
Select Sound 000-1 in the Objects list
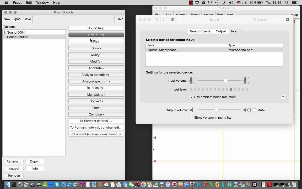(34, 32)
